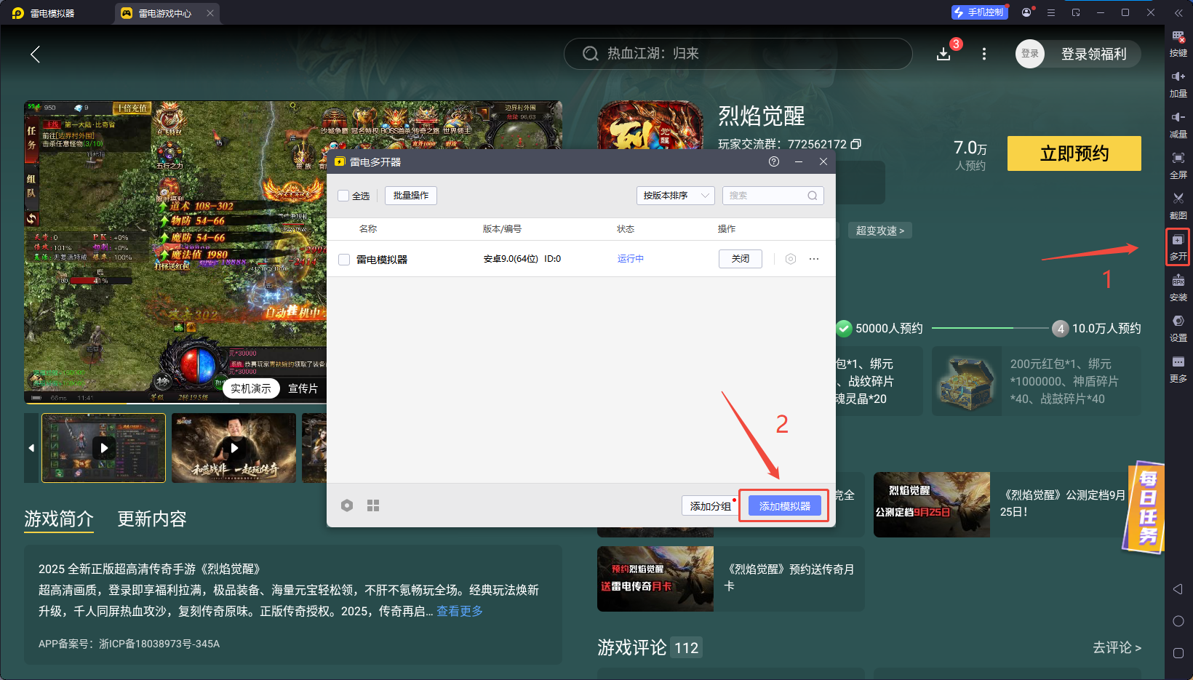Open the three-dot more menu in header
Image resolution: width=1193 pixels, height=680 pixels.
click(x=983, y=54)
